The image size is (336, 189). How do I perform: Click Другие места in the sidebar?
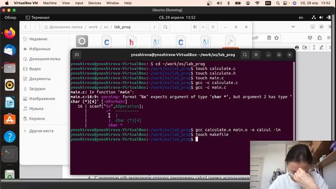(x=45, y=131)
